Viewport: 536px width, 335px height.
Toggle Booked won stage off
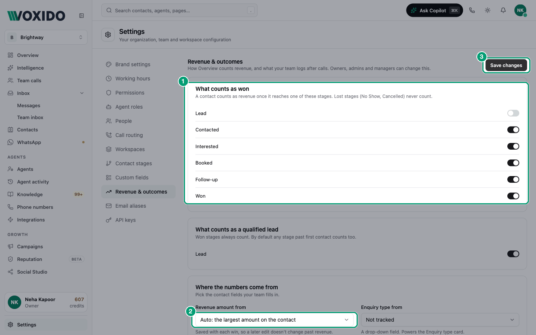pyautogui.click(x=513, y=163)
